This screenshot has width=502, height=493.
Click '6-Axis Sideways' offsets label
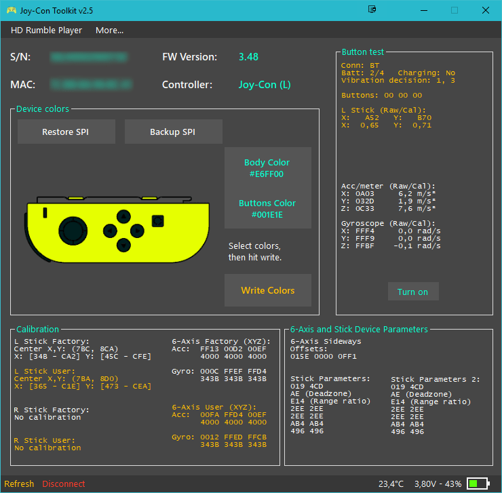point(326,342)
